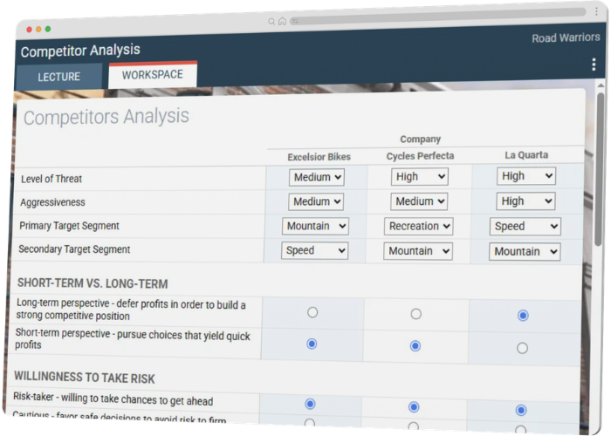Open La Quarta Level of Threat dropdown
Screen dimensions: 611x436
click(525, 176)
